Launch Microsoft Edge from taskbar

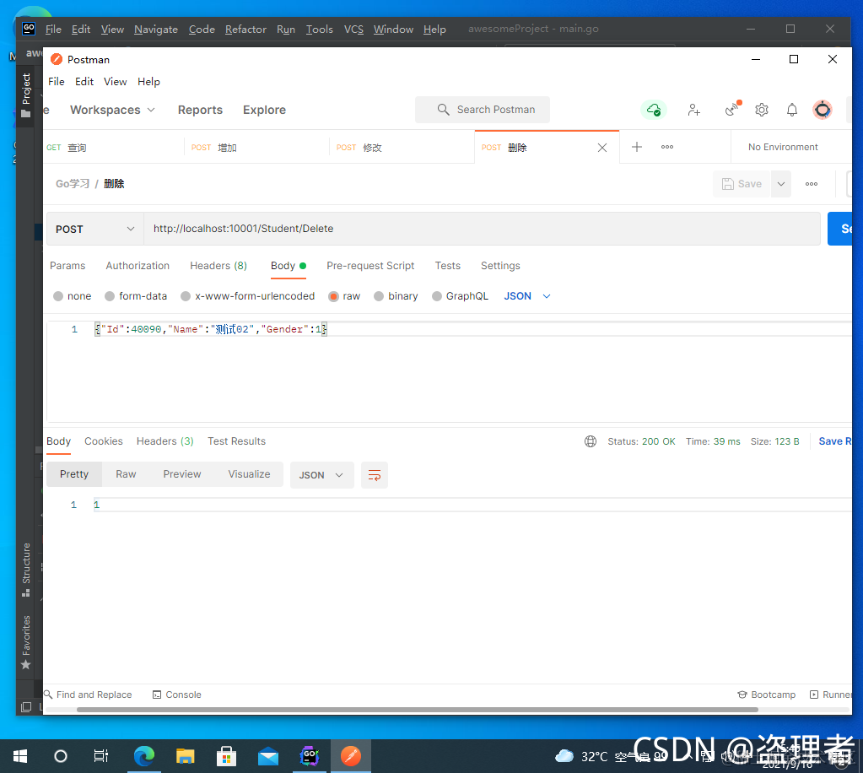click(x=144, y=756)
